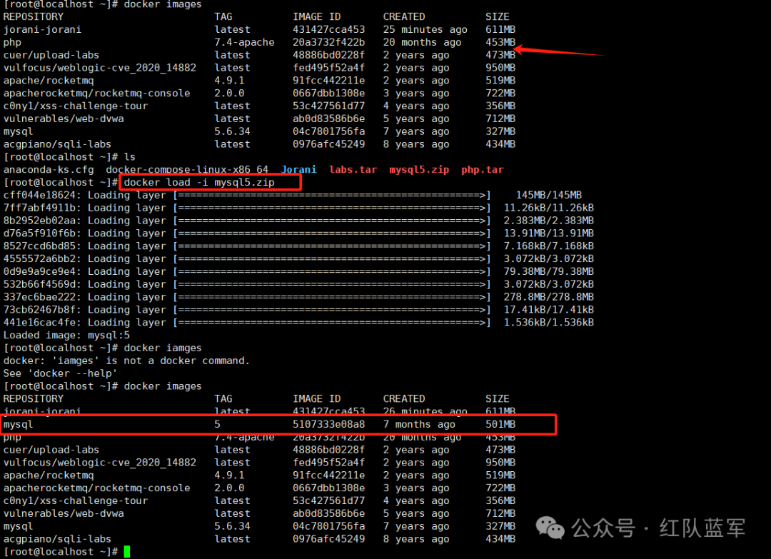
Task: Click the green terminal cursor block
Action: point(127,552)
